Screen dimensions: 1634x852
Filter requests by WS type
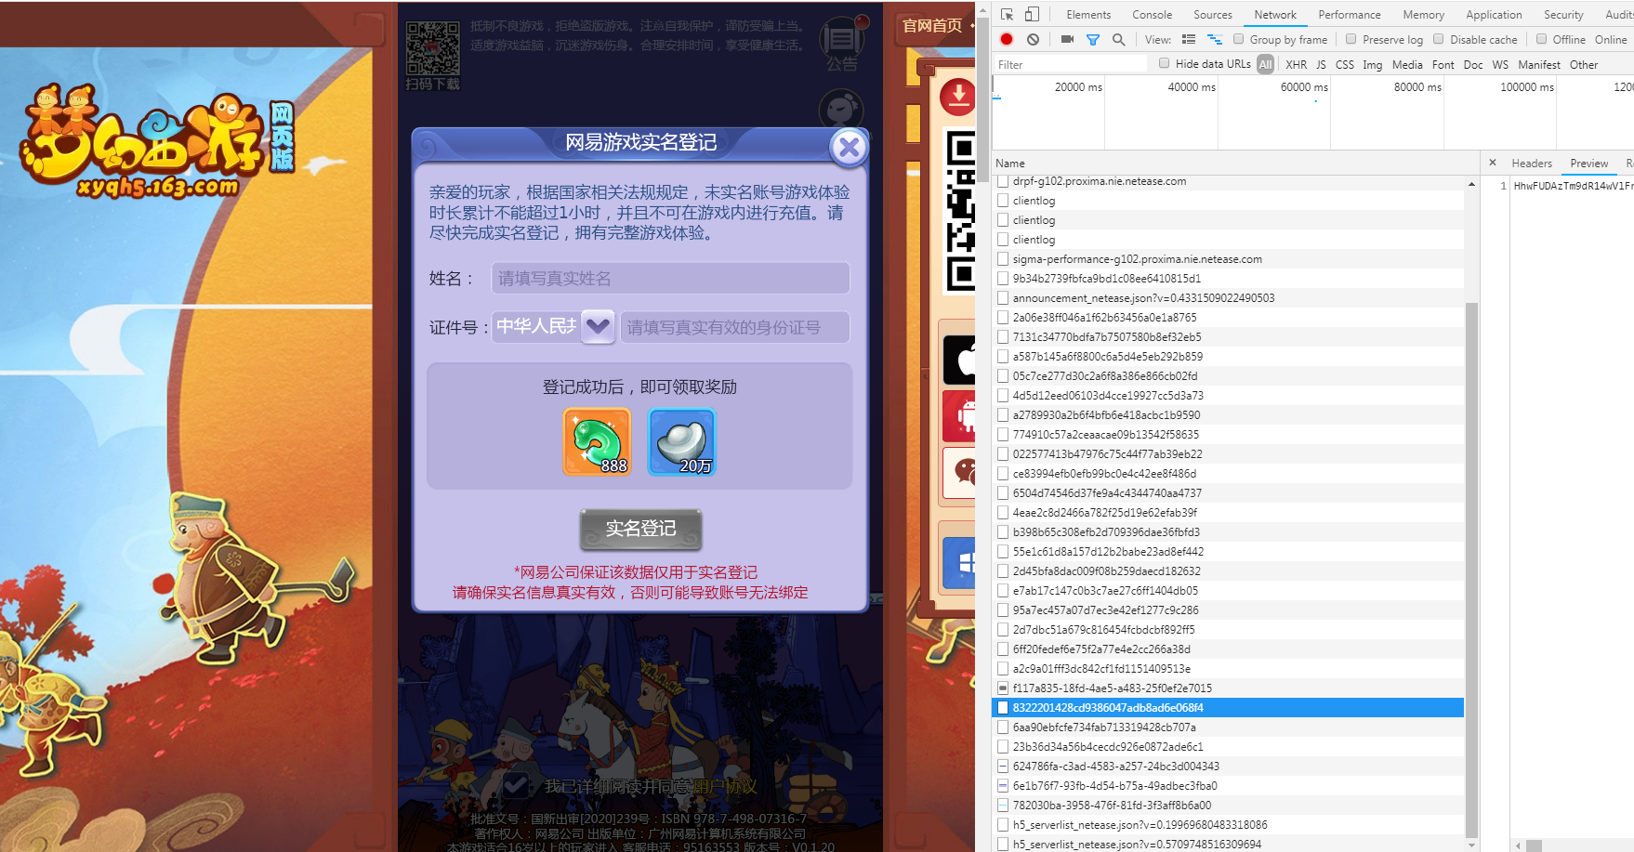tap(1500, 65)
